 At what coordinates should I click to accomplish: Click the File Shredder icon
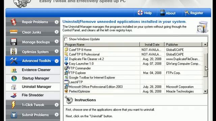tap(13, 95)
